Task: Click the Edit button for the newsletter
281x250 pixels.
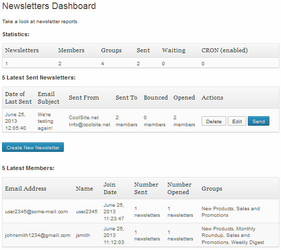Action: 237,121
